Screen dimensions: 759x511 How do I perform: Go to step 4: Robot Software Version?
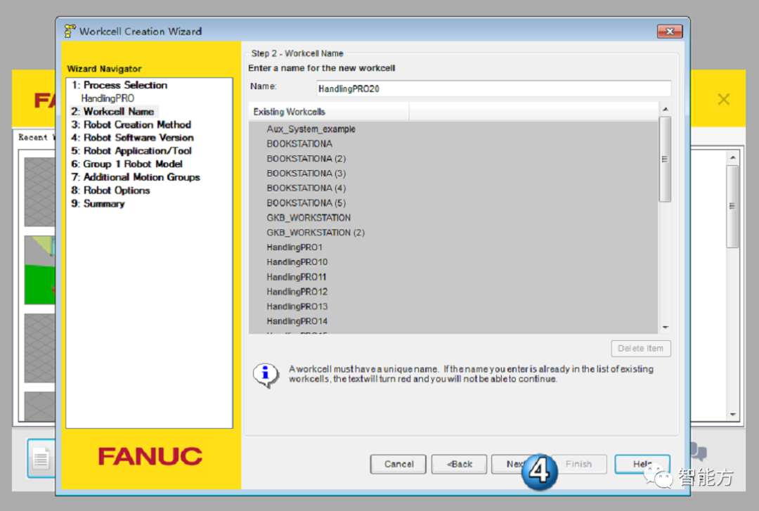[x=132, y=138]
